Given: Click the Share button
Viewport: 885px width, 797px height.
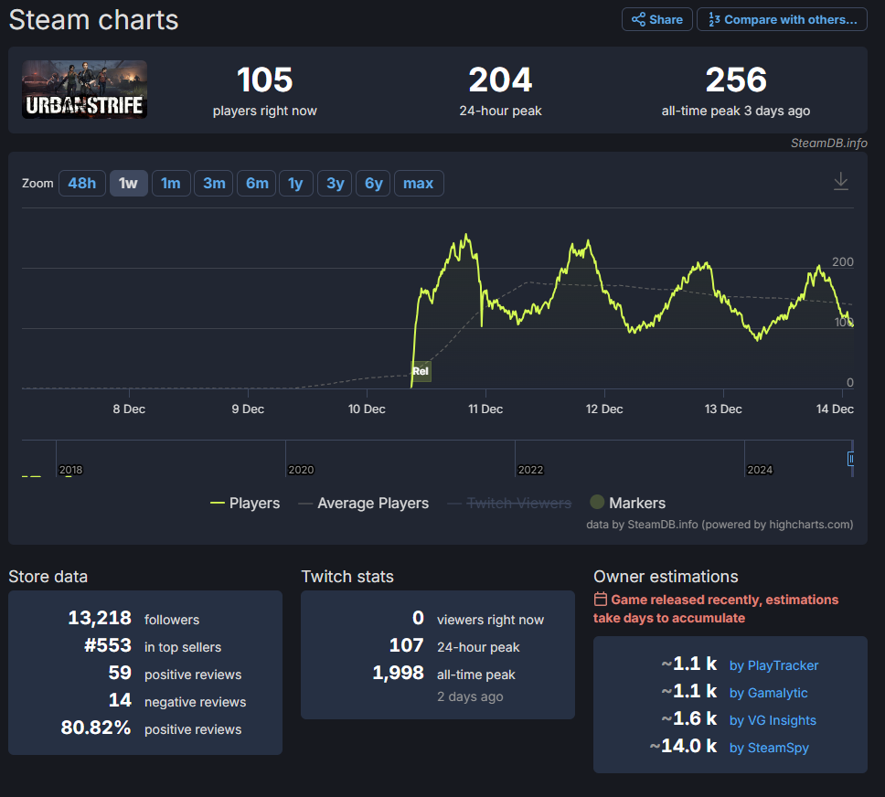Looking at the screenshot, I should pyautogui.click(x=657, y=20).
